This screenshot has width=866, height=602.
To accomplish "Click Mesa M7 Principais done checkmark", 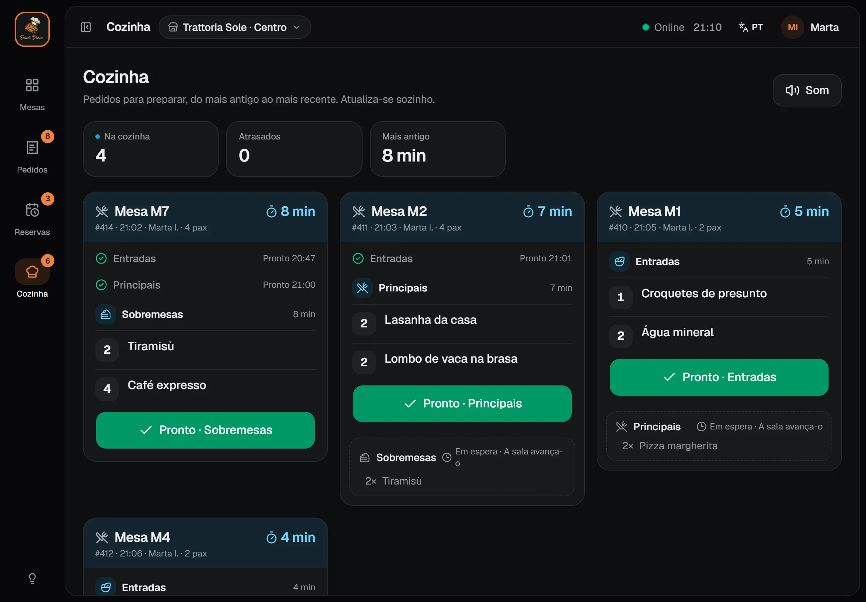I will [101, 285].
